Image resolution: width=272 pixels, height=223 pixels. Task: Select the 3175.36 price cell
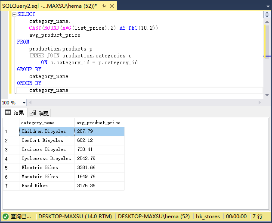click(99, 185)
